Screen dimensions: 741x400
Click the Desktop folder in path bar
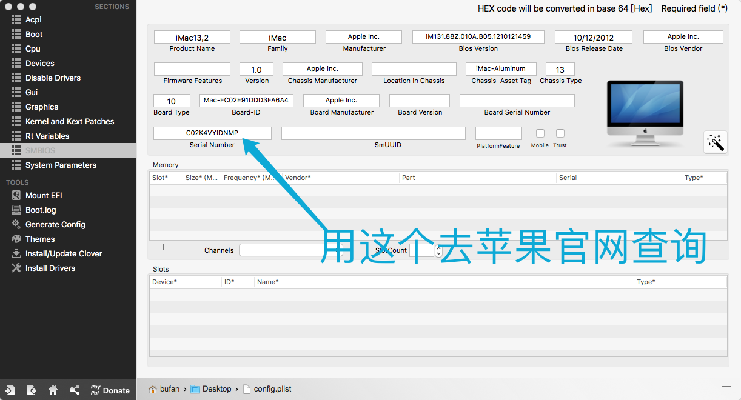tap(216, 389)
